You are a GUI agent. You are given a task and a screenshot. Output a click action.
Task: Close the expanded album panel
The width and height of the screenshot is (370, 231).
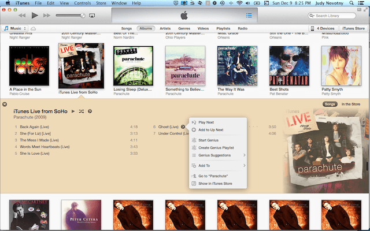[x=5, y=104]
